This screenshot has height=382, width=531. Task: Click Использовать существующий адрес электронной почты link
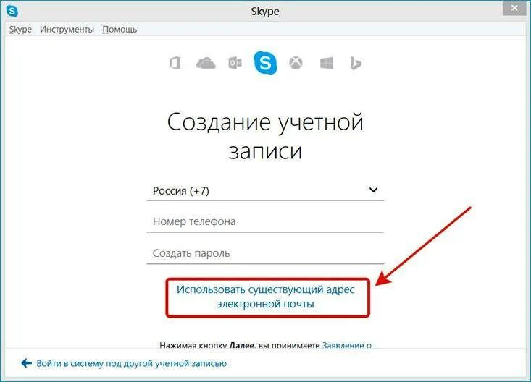tap(265, 297)
